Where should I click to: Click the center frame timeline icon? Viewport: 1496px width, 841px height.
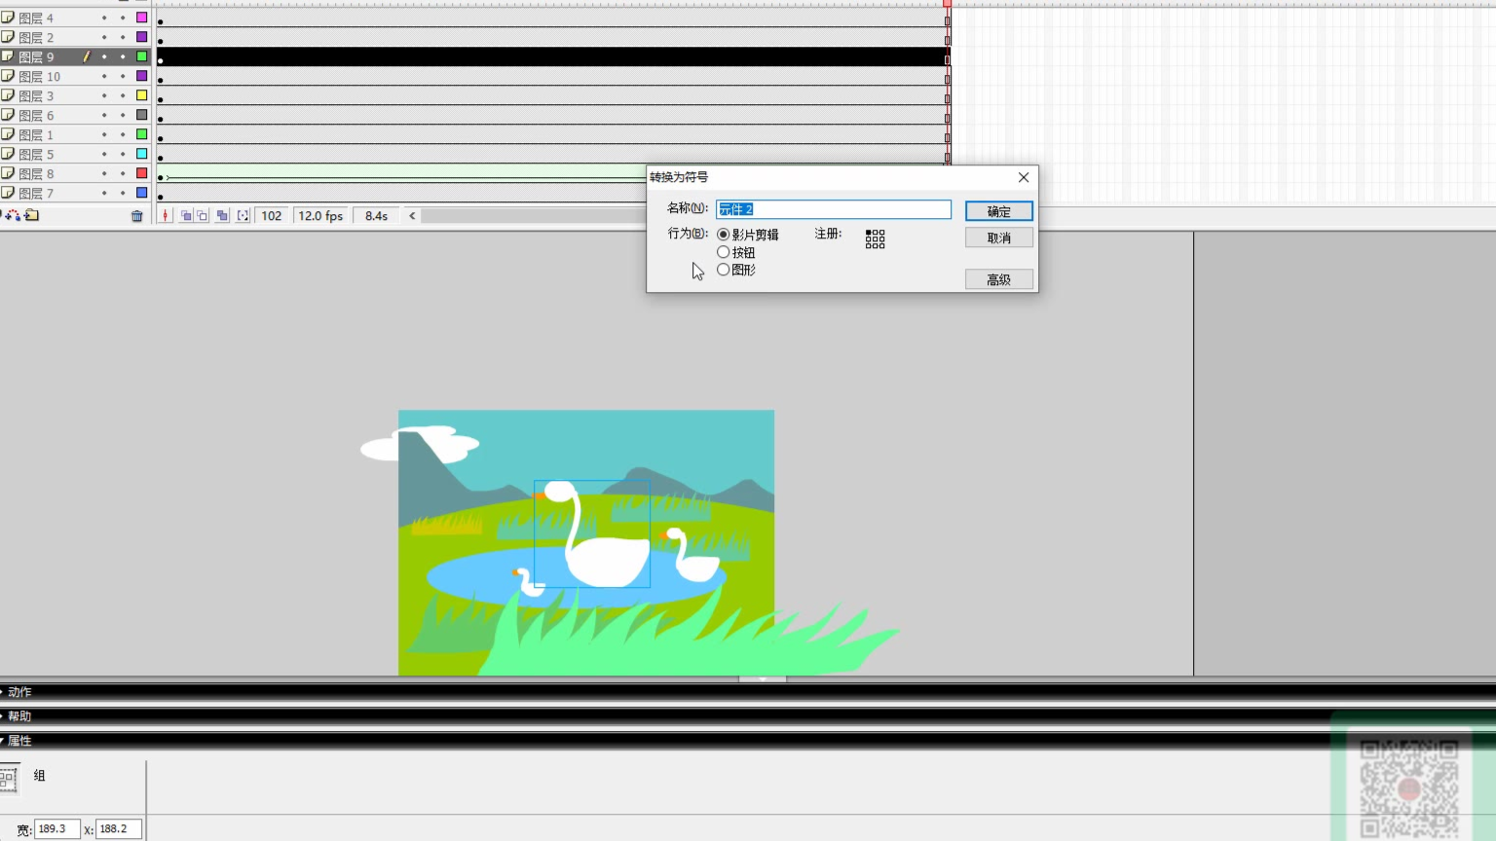(166, 216)
